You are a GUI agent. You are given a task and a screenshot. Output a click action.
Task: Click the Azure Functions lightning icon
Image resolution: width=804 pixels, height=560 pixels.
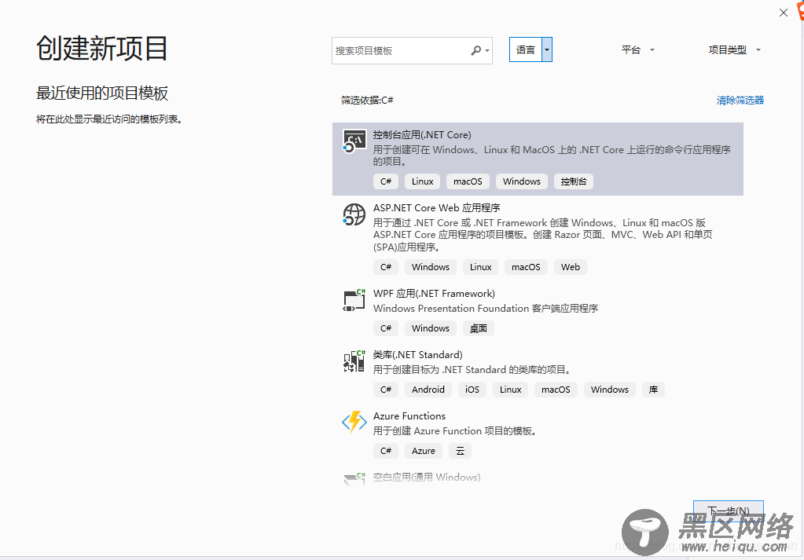click(x=354, y=423)
